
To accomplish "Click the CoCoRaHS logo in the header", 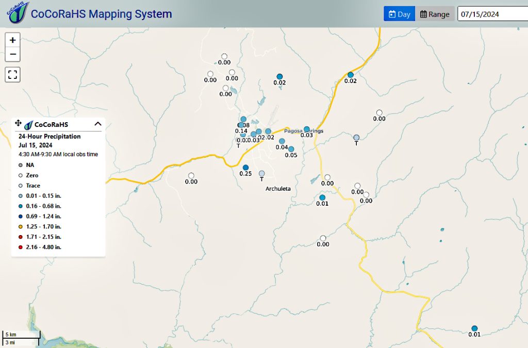I will pos(18,13).
